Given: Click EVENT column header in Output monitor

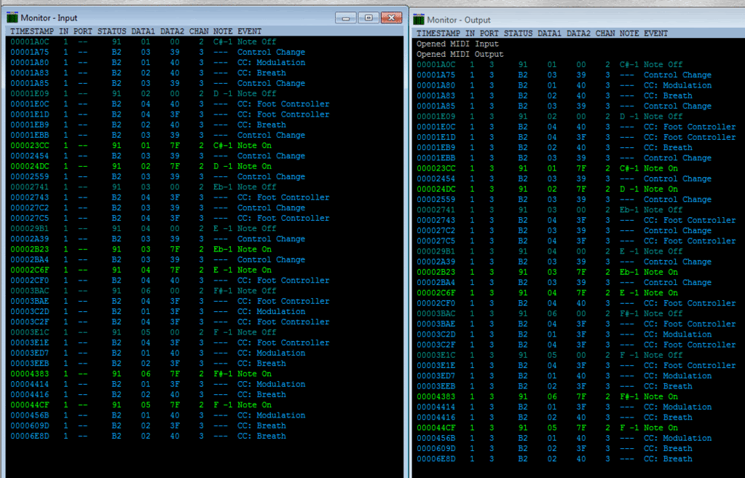Looking at the screenshot, I should (x=655, y=34).
